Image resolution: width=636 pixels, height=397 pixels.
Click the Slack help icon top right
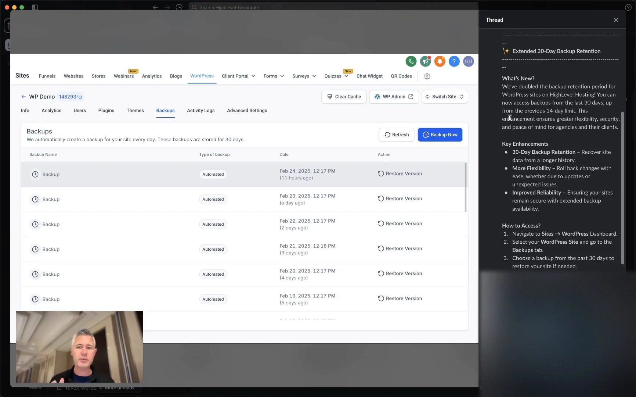pos(628,7)
